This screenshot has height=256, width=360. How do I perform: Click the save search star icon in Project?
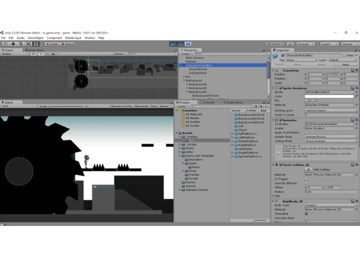(266, 106)
